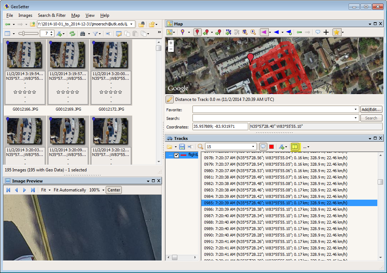Open the Search & Filter menu
This screenshot has width=387, height=273.
click(x=52, y=15)
